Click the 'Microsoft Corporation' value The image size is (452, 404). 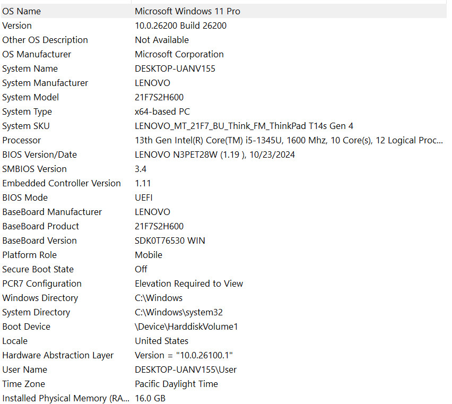click(179, 54)
